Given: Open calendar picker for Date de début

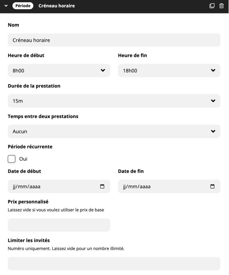Looking at the screenshot, I should coord(102,186).
